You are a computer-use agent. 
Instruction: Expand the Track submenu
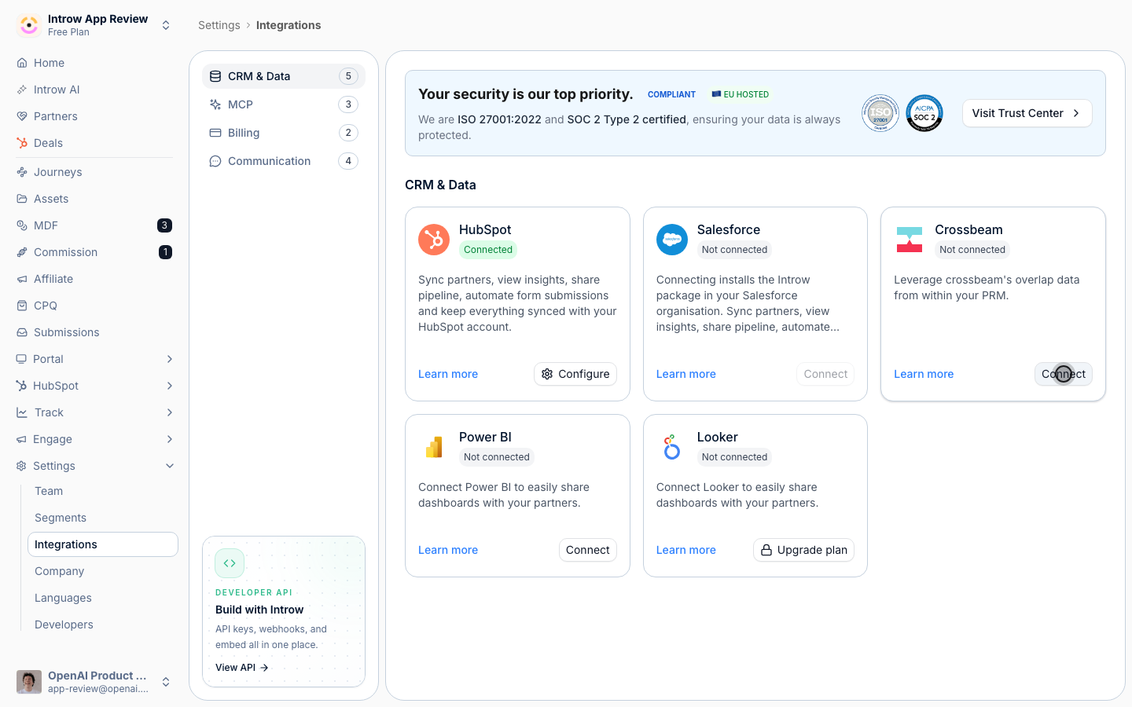tap(170, 412)
